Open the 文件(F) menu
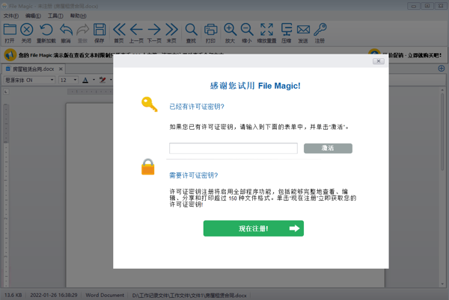 click(x=10, y=16)
